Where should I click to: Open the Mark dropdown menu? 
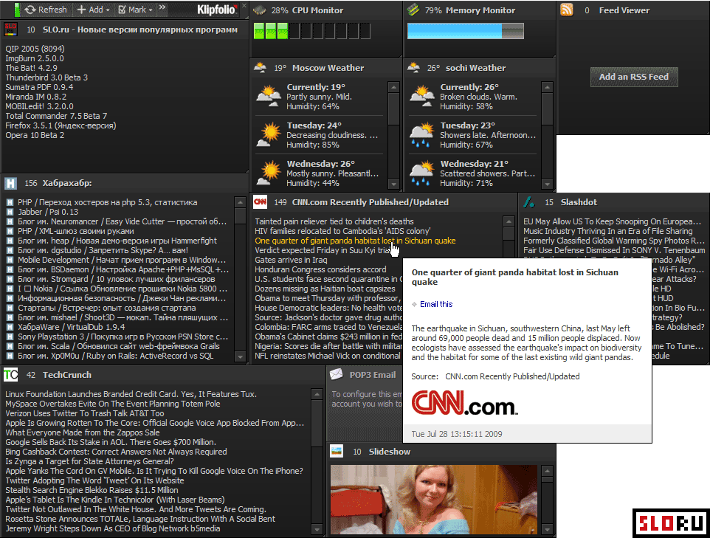(135, 10)
